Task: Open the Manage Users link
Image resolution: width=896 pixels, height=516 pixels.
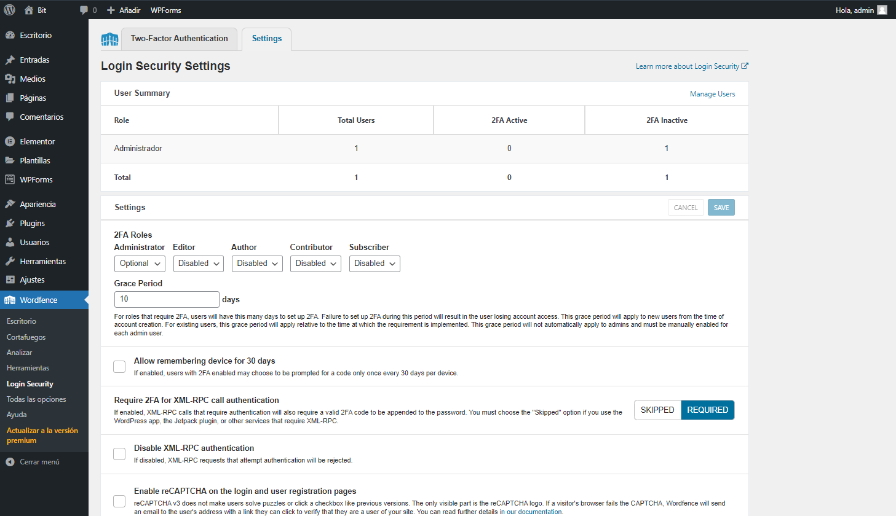Action: point(713,94)
